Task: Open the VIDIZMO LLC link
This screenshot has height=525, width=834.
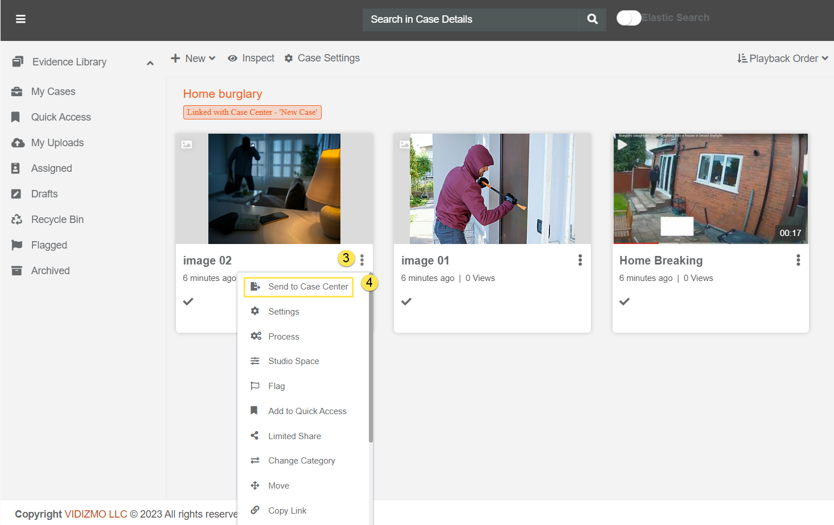Action: 96,514
